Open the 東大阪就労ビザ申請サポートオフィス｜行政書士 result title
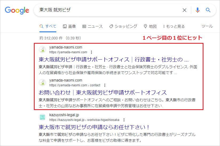Screen dimensions: 220x146 [x=114, y=60]
